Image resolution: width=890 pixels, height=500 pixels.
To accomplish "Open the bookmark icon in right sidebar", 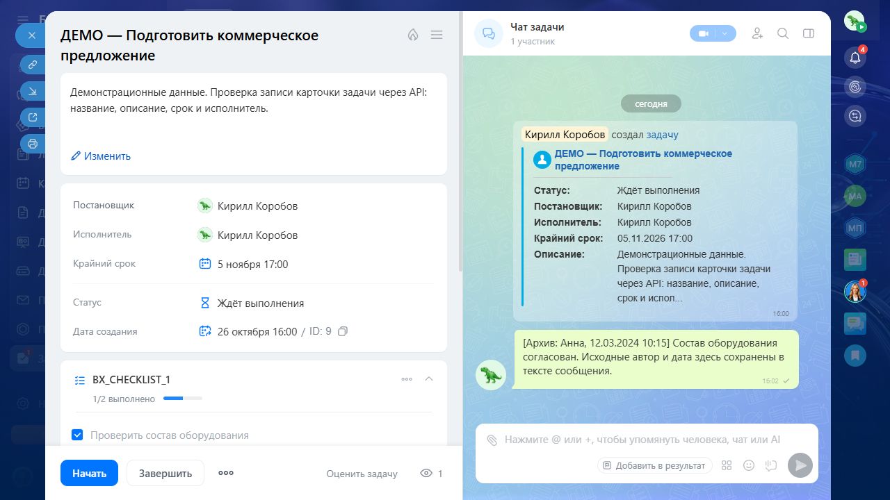I will [x=855, y=356].
